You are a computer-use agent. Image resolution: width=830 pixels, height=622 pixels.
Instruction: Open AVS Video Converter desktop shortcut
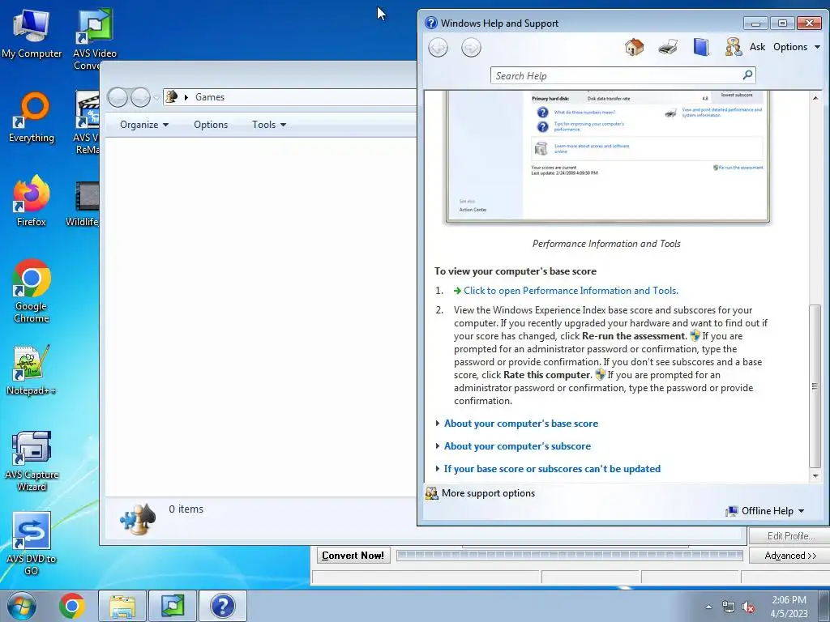coord(94,38)
